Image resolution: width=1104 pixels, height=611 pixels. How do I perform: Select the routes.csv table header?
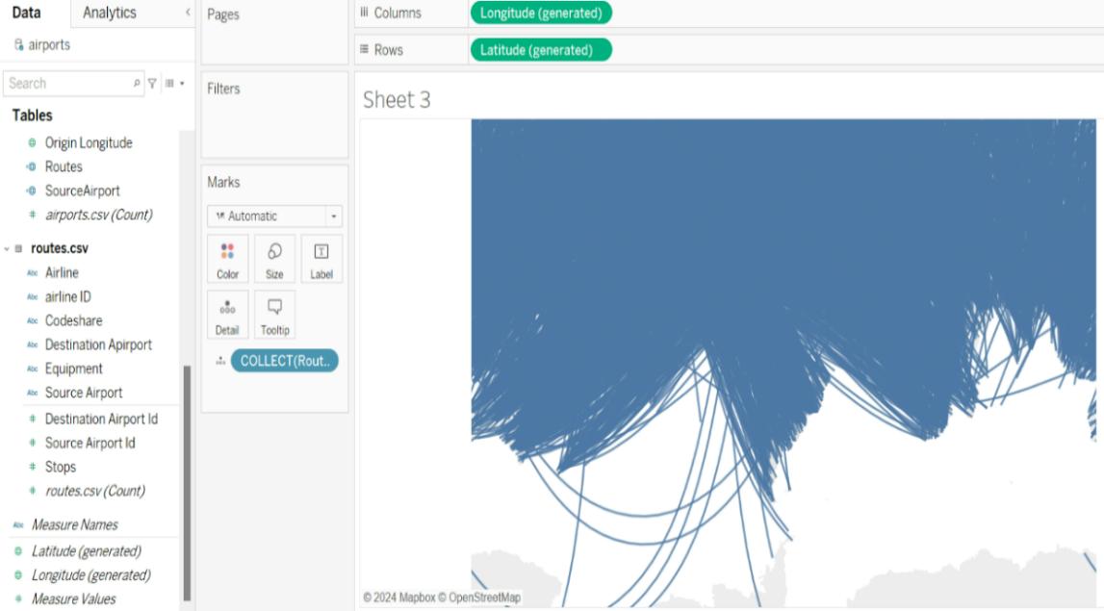[60, 248]
